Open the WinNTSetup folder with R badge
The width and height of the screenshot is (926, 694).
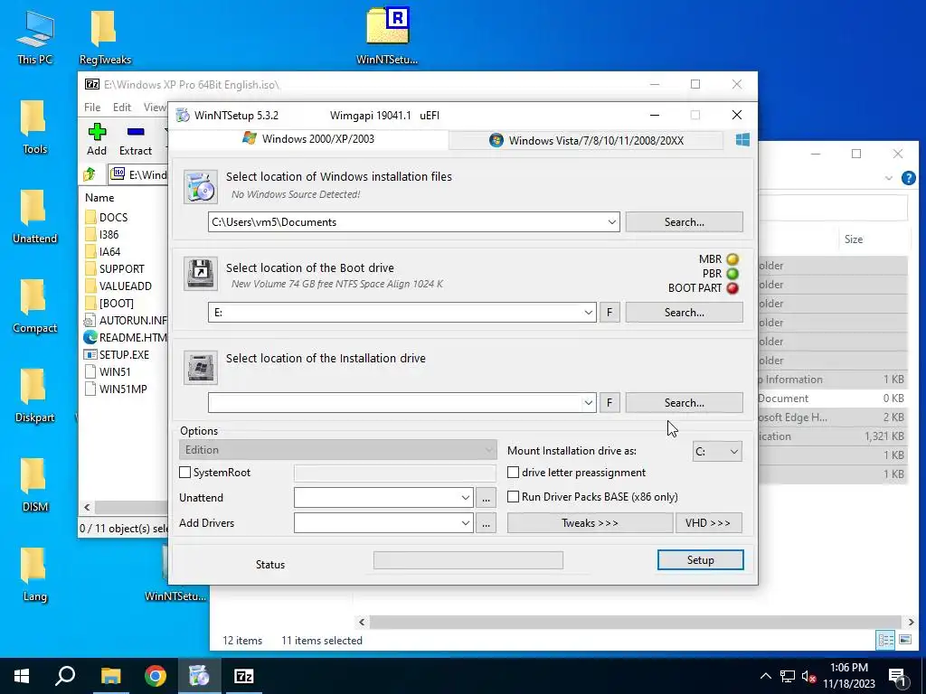click(387, 35)
